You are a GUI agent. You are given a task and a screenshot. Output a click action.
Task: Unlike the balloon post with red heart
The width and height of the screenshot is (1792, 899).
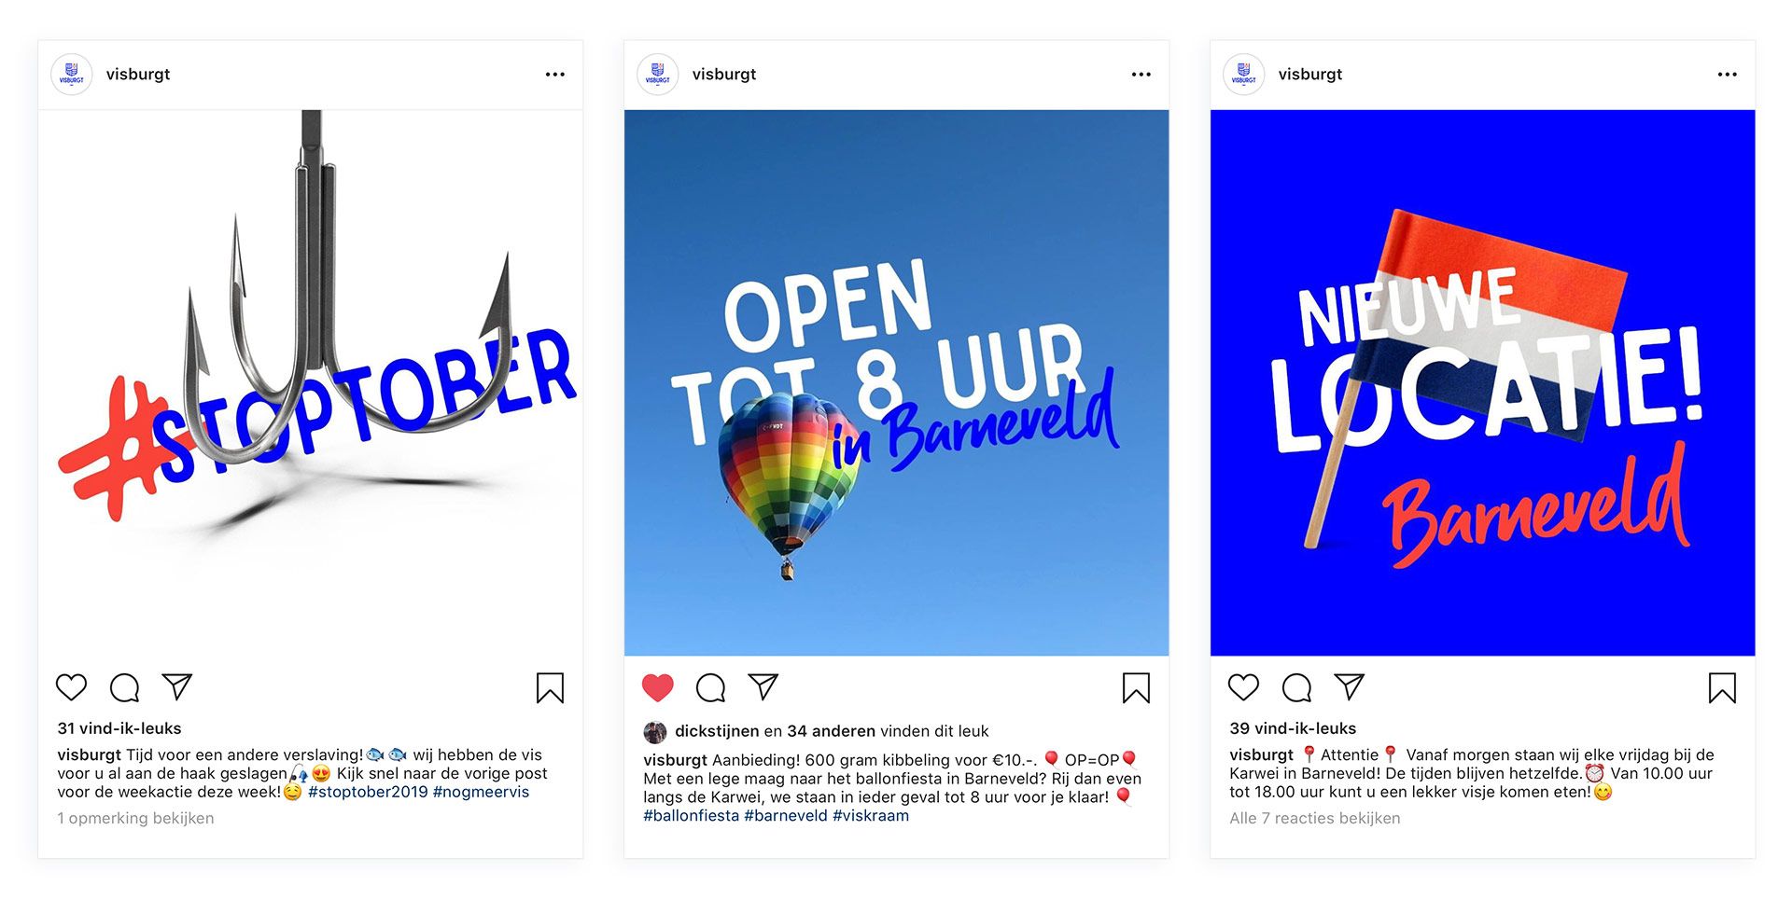657,687
